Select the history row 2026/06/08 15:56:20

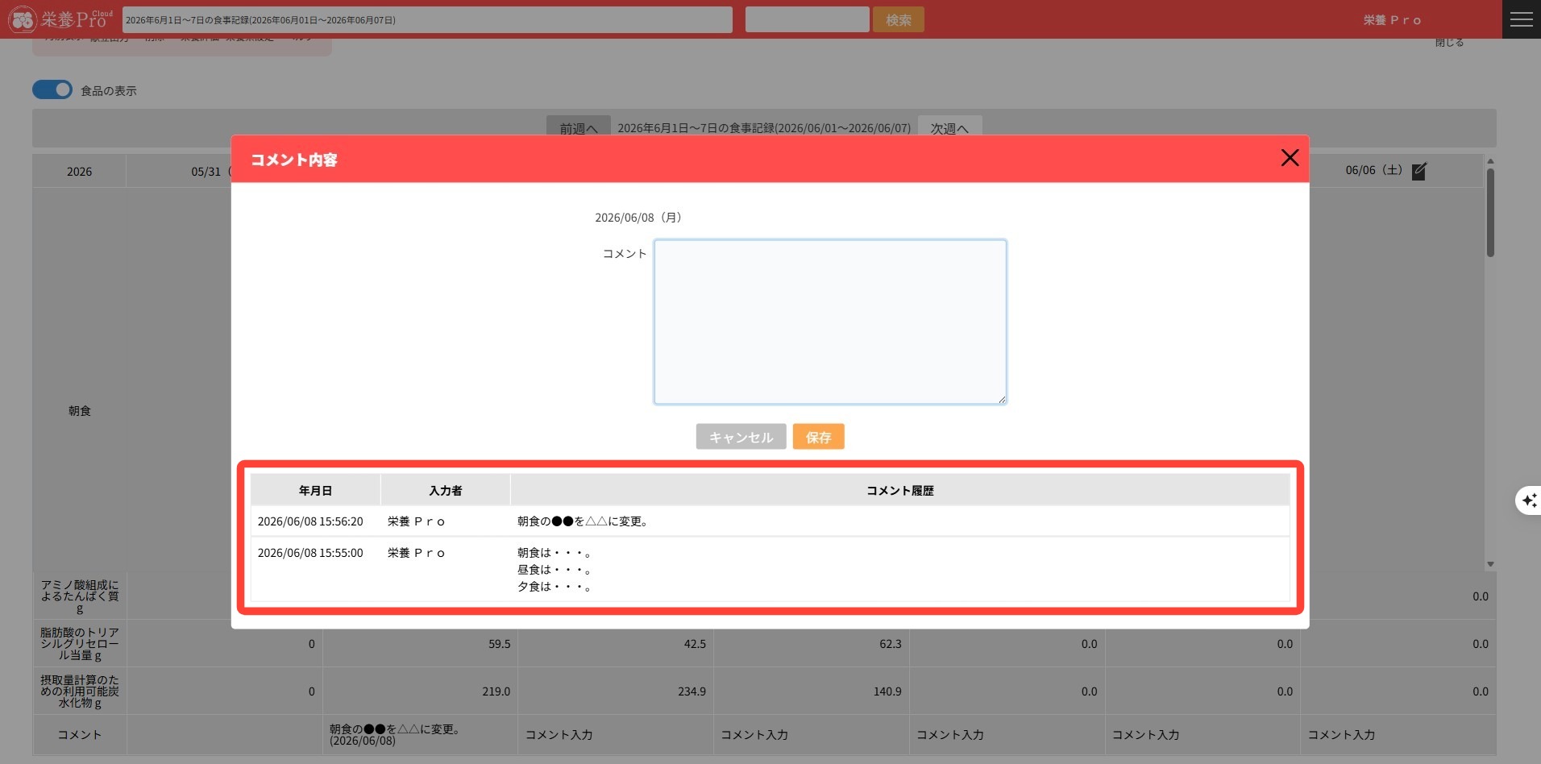click(x=770, y=521)
